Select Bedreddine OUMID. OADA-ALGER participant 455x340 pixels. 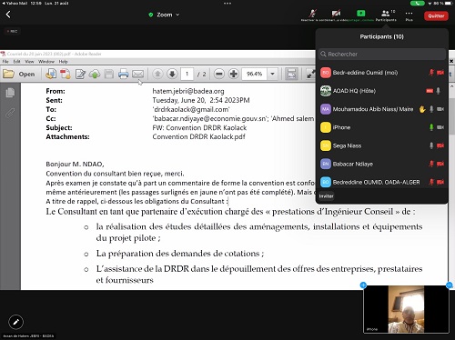pos(382,182)
